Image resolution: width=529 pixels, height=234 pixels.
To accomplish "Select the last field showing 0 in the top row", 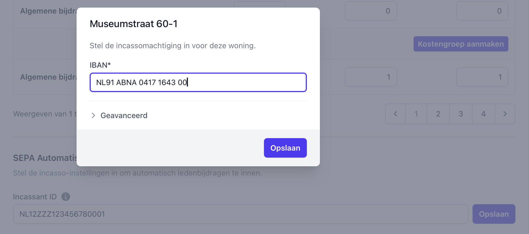I will coord(482,11).
